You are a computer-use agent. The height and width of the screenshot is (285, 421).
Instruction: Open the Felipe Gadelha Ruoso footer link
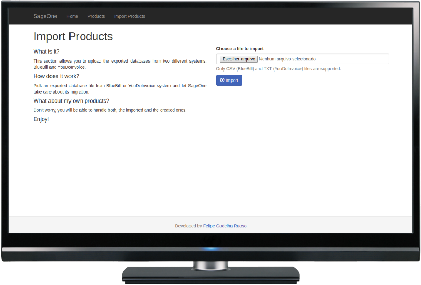pos(225,226)
